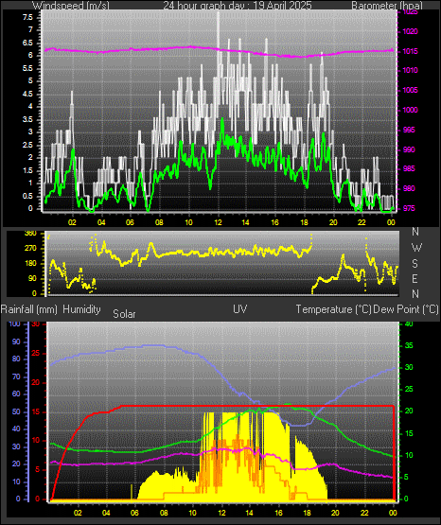This screenshot has width=441, height=525.
Task: Select the 360 wind direction axis value
Action: pyautogui.click(x=30, y=234)
